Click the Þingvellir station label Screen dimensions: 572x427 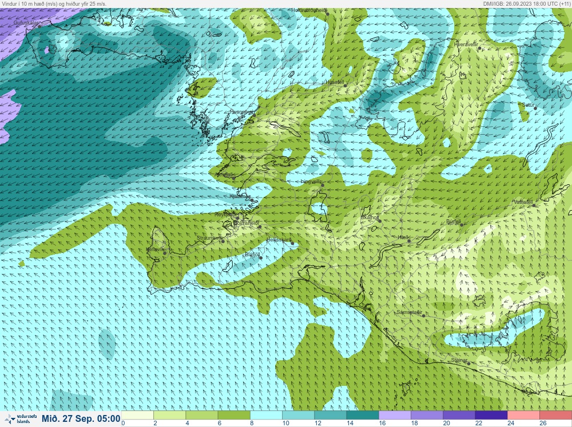tap(311, 182)
